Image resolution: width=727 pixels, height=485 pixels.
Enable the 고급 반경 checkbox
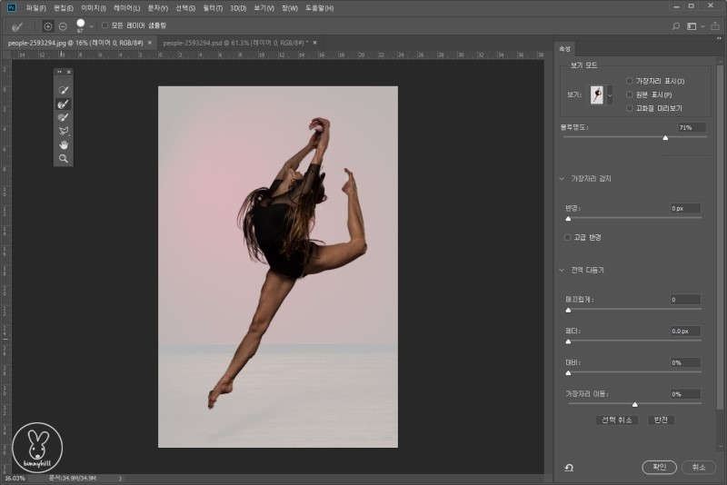coord(568,237)
